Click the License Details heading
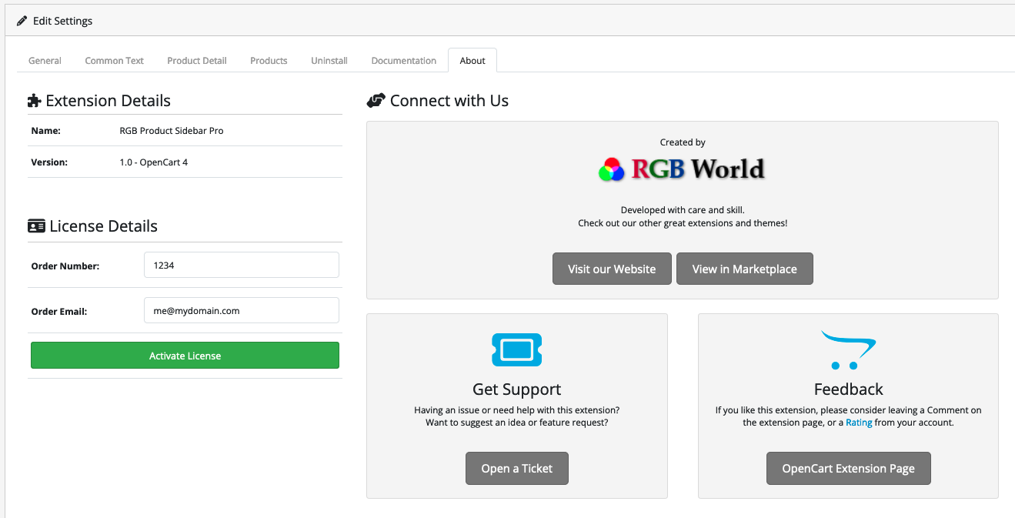This screenshot has height=518, width=1015. coord(104,226)
